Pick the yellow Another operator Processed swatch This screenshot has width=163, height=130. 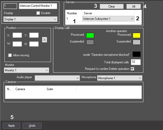coord(137,35)
